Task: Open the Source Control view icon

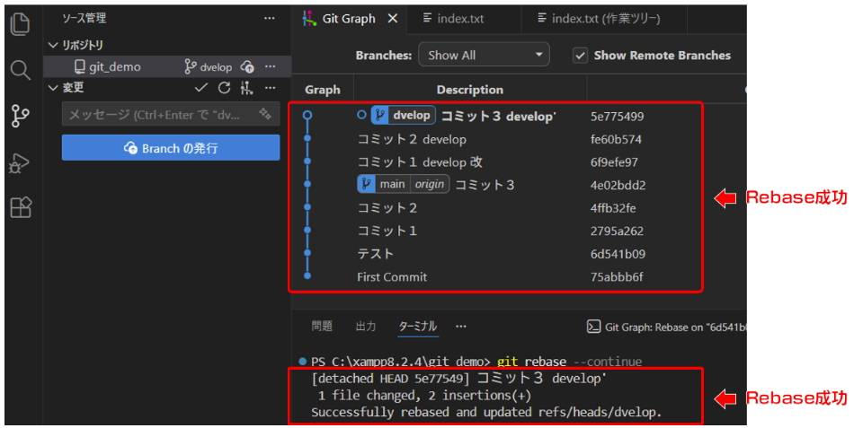Action: [20, 116]
